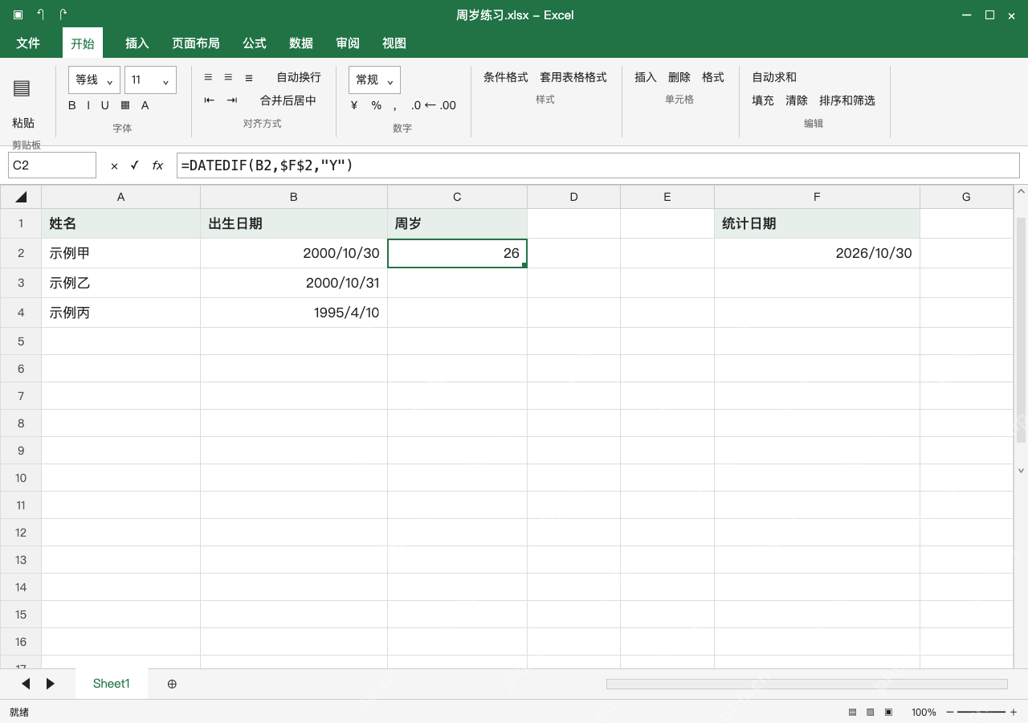This screenshot has width=1028, height=723.
Task: Switch to the 插入 ribbon tab
Action: (137, 43)
